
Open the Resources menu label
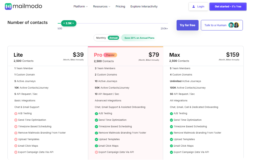point(100,7)
